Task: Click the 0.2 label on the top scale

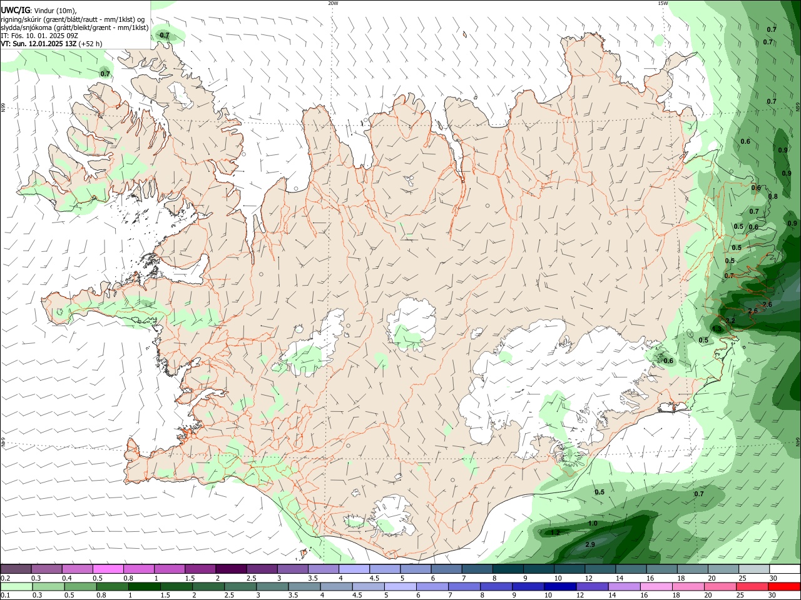Action: (6, 578)
